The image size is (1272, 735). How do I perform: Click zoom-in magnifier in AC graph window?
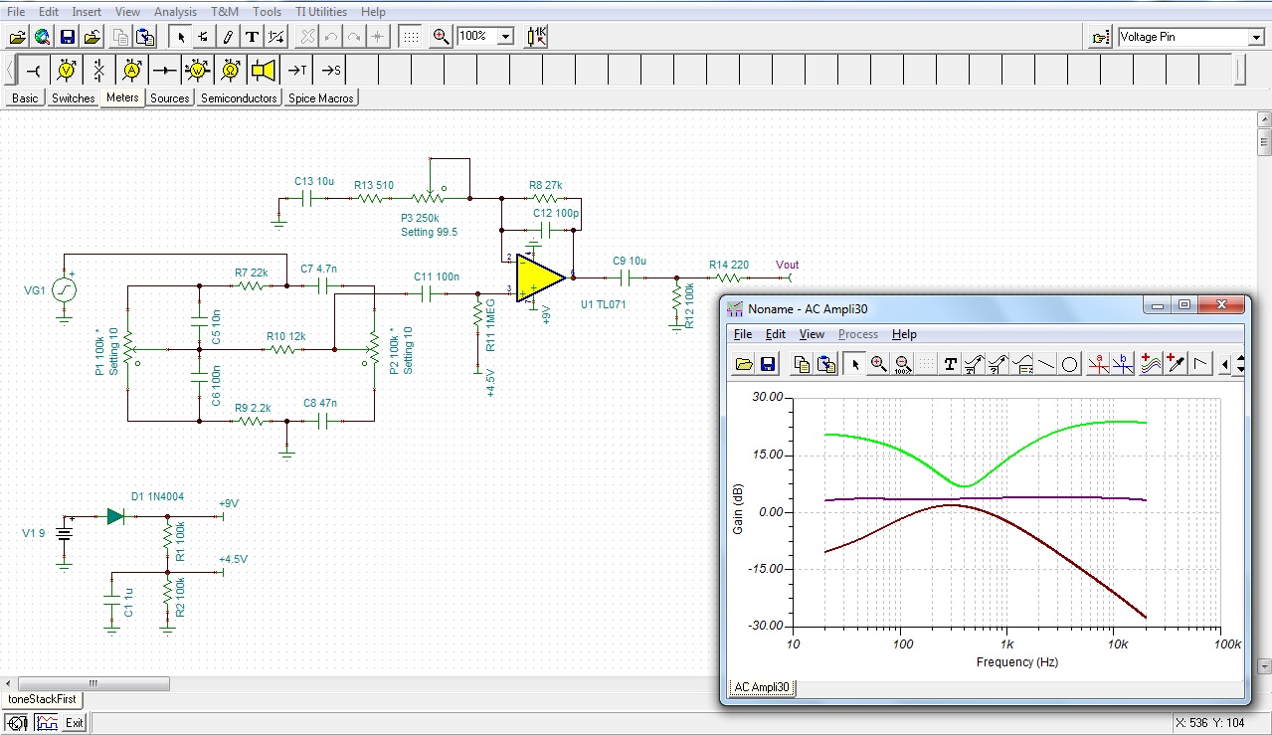[878, 365]
